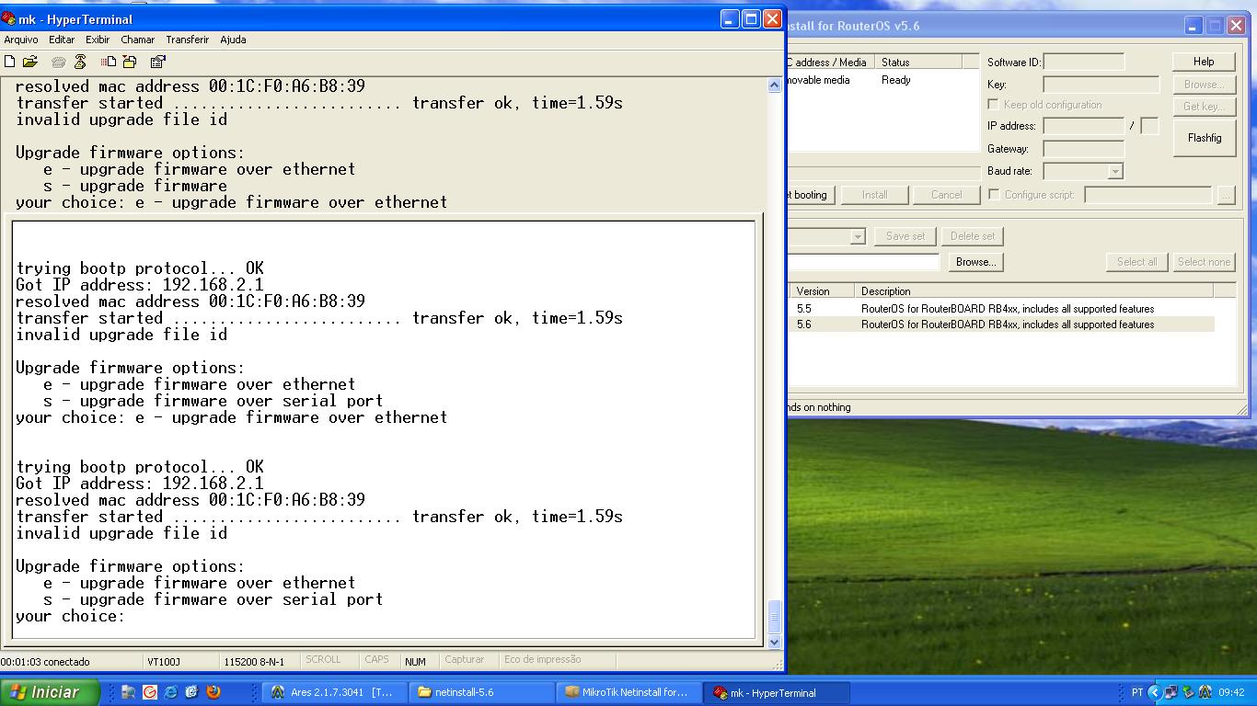Click the Save set button
Screen dimensions: 1257x706
905,236
